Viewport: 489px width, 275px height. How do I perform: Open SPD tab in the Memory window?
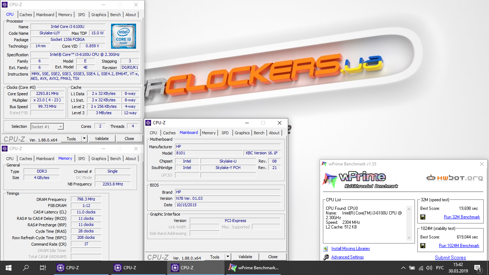(82, 159)
